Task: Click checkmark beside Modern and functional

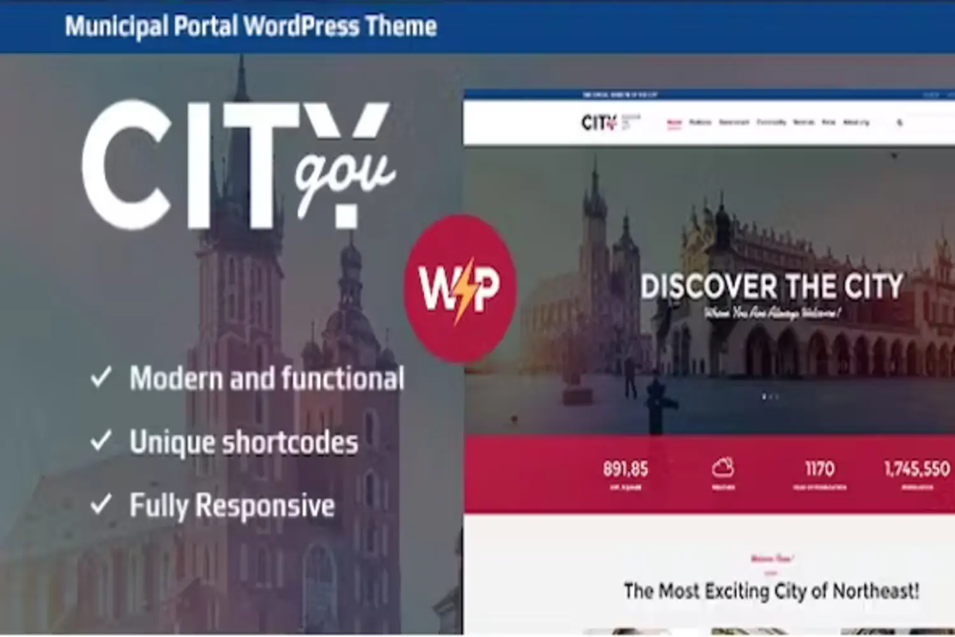Action: [101, 377]
